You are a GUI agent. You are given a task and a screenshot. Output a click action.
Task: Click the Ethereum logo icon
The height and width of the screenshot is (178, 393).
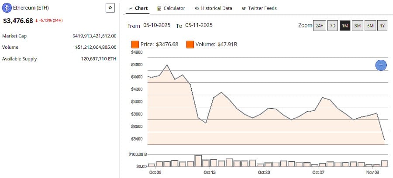7,8
